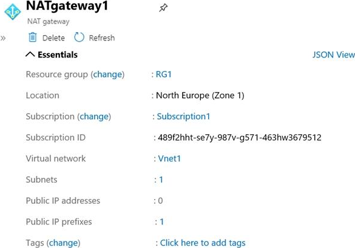Select the Subscription ID value text
This screenshot has height=248, width=355.
click(240, 137)
